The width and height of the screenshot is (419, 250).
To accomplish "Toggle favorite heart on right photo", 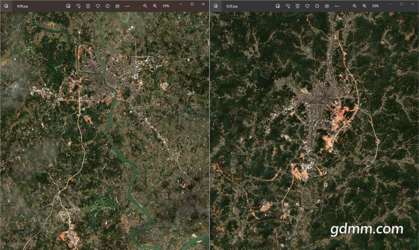I will click(307, 6).
